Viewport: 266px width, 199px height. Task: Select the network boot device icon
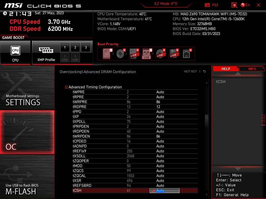(187, 53)
